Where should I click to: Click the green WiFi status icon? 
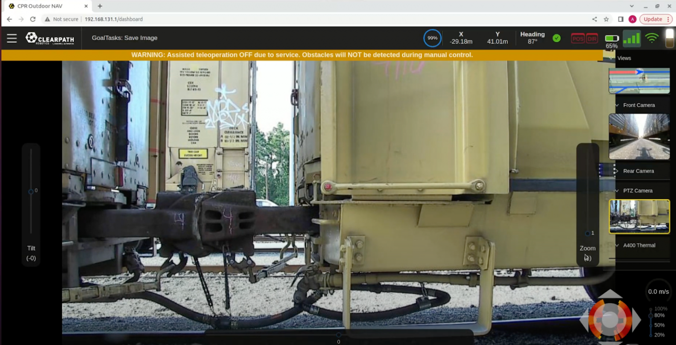pyautogui.click(x=653, y=37)
